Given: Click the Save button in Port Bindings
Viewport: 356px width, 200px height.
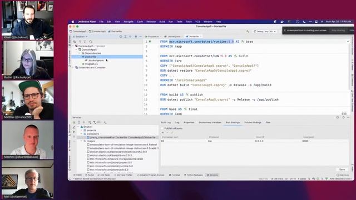Looking at the screenshot, I should [x=342, y=169].
